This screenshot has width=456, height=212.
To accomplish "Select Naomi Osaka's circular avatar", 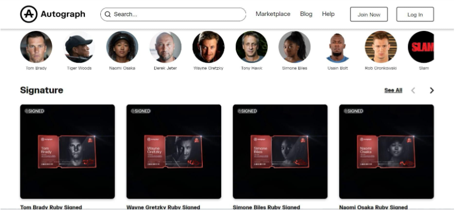I will click(122, 47).
